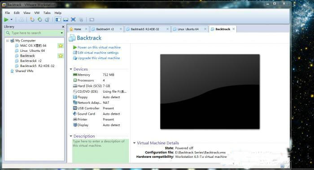Open the VM menu
The height and width of the screenshot is (170, 314).
tap(37, 13)
